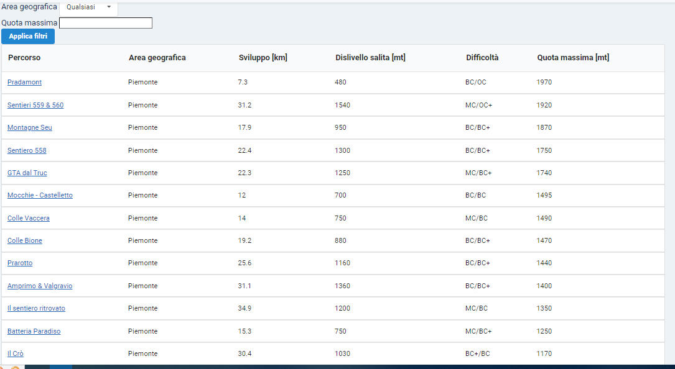Image resolution: width=675 pixels, height=369 pixels.
Task: Click the Applica filtri button
Action: click(28, 36)
